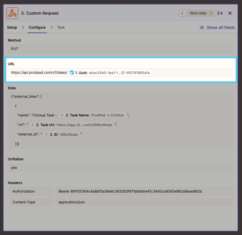The height and width of the screenshot is (235, 242).
Task: Close the Custom Request panel
Action: point(230,13)
